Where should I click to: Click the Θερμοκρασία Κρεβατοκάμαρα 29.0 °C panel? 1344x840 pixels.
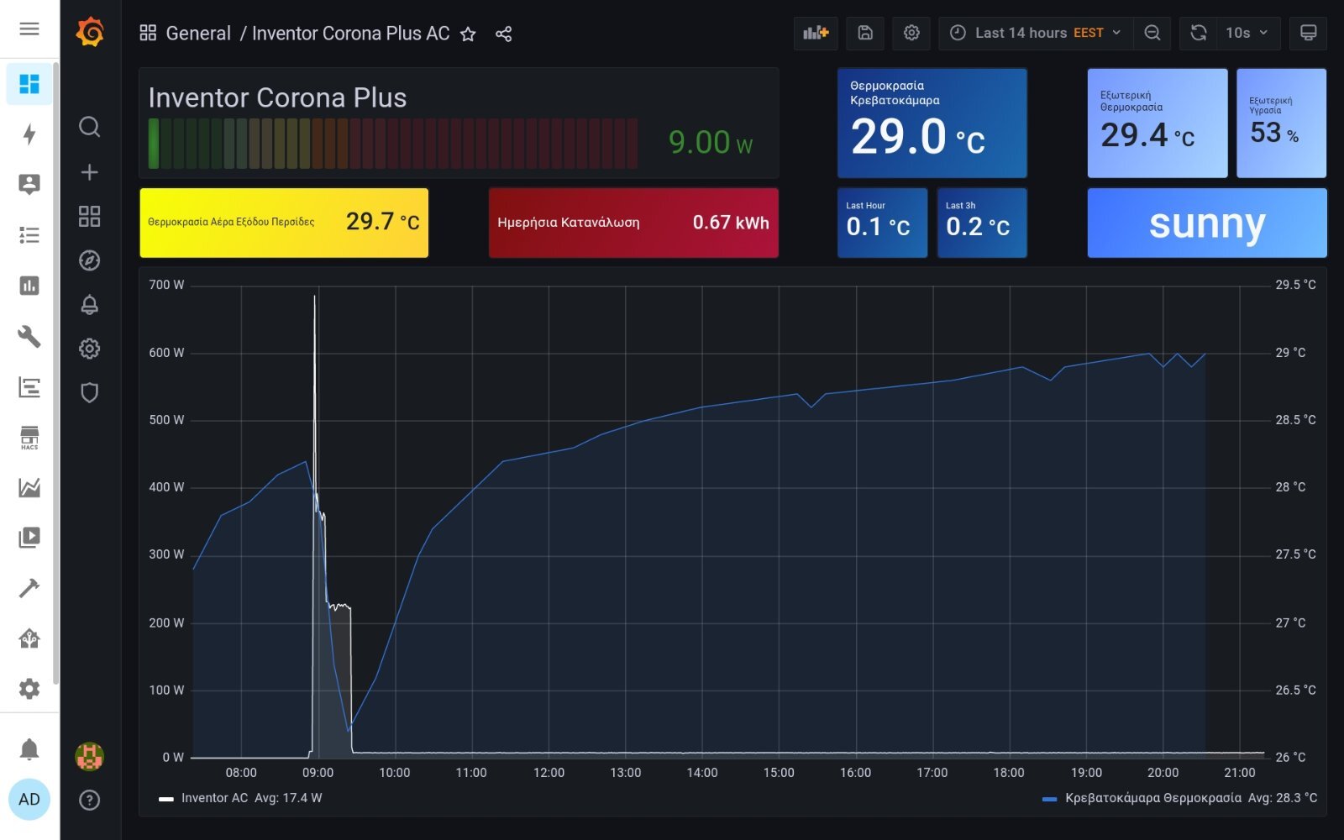point(932,123)
